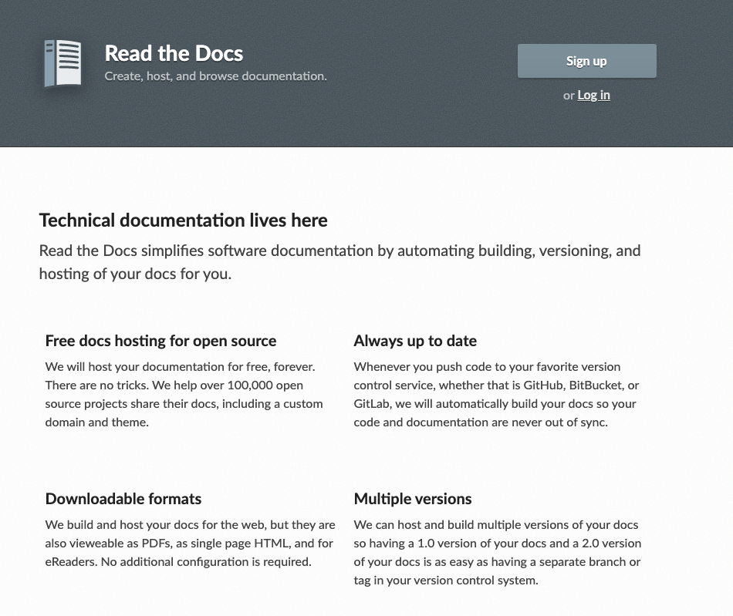733x616 pixels.
Task: Click the Technical documentation lives here heading
Action: coord(183,220)
